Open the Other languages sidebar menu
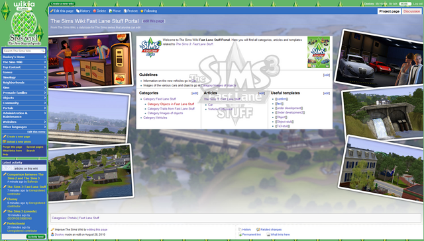 point(24,127)
